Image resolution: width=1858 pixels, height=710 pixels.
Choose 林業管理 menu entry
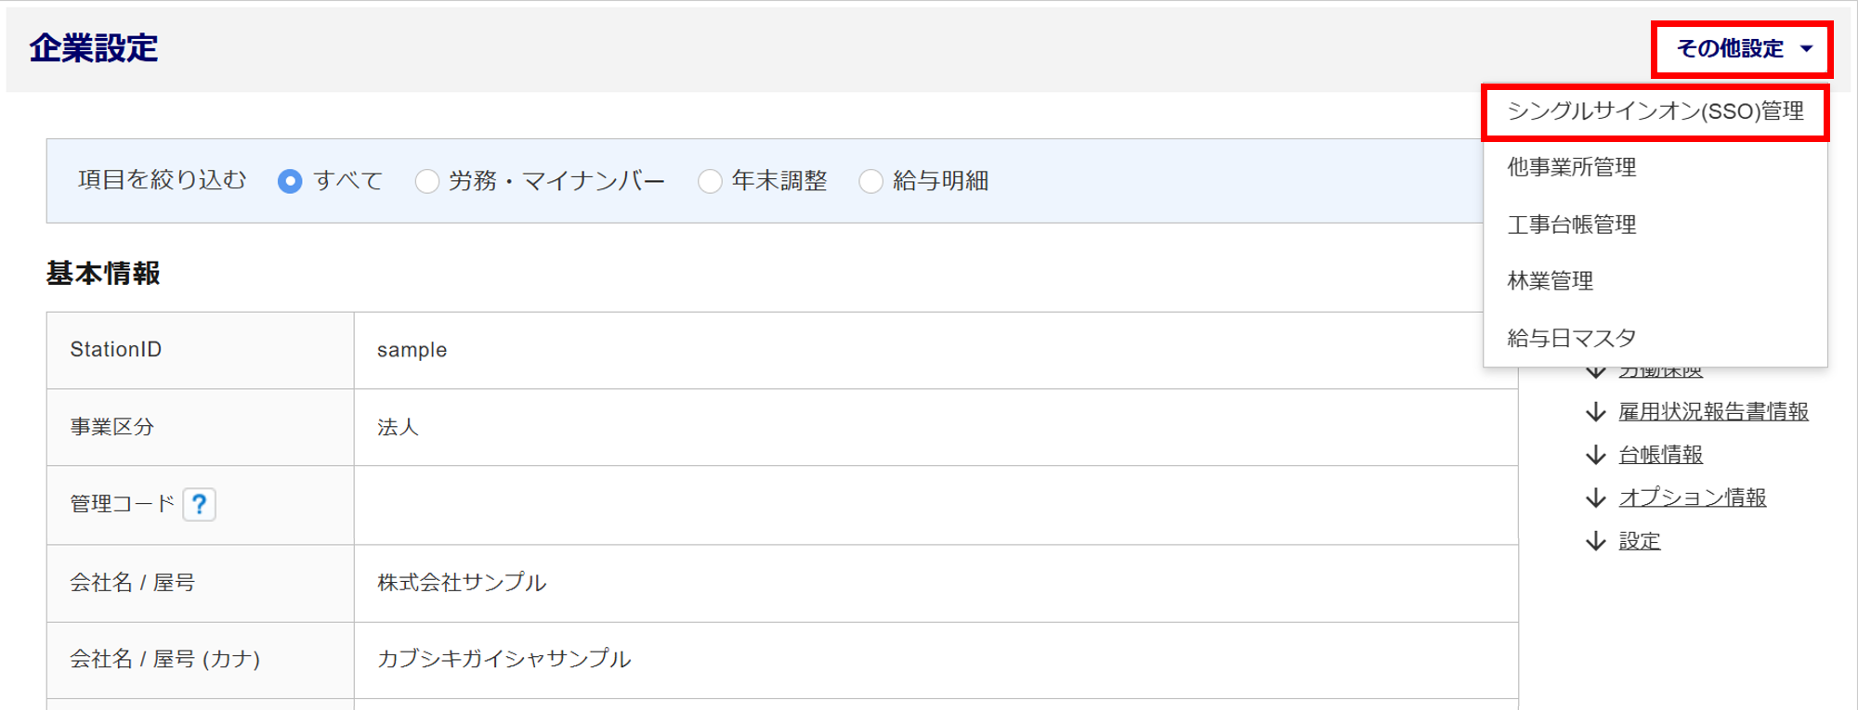[1551, 281]
